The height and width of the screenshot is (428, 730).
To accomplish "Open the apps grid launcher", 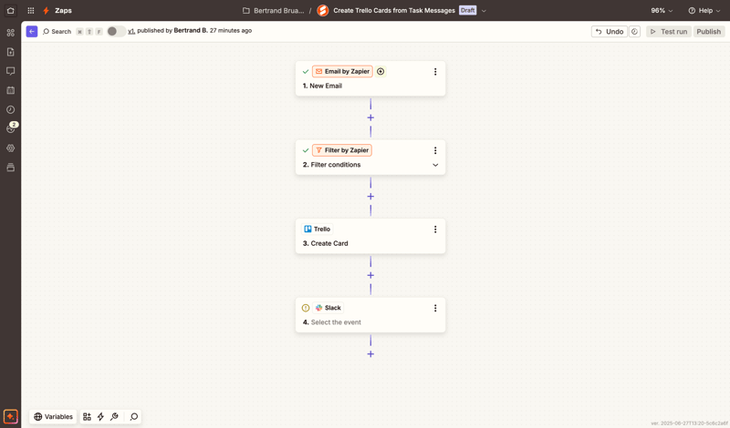I will [31, 10].
